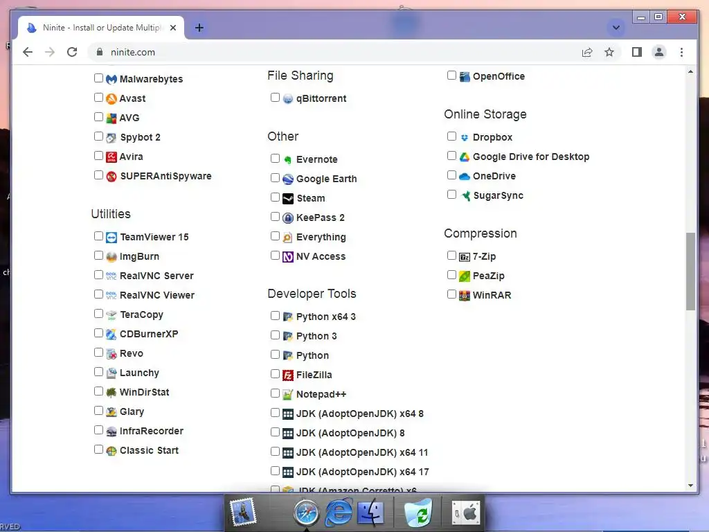Select the TeraCopy checkbox

(x=98, y=314)
